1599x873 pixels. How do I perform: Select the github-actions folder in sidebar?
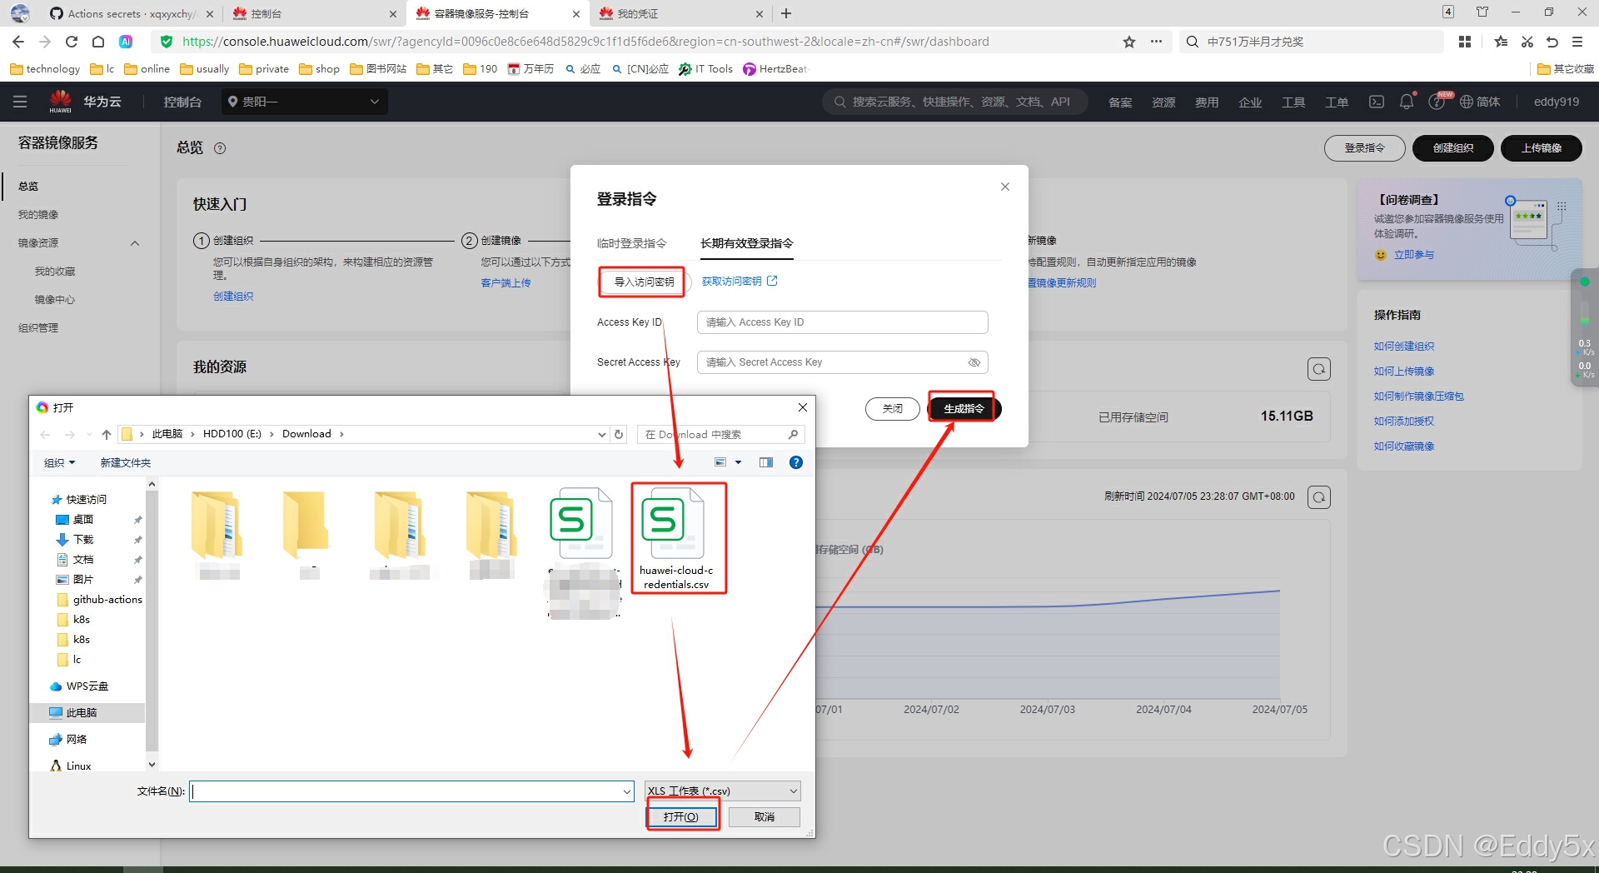click(107, 600)
